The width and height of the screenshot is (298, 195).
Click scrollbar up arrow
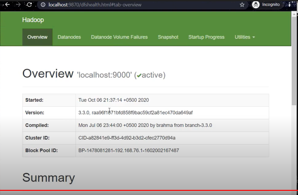coord(294,14)
